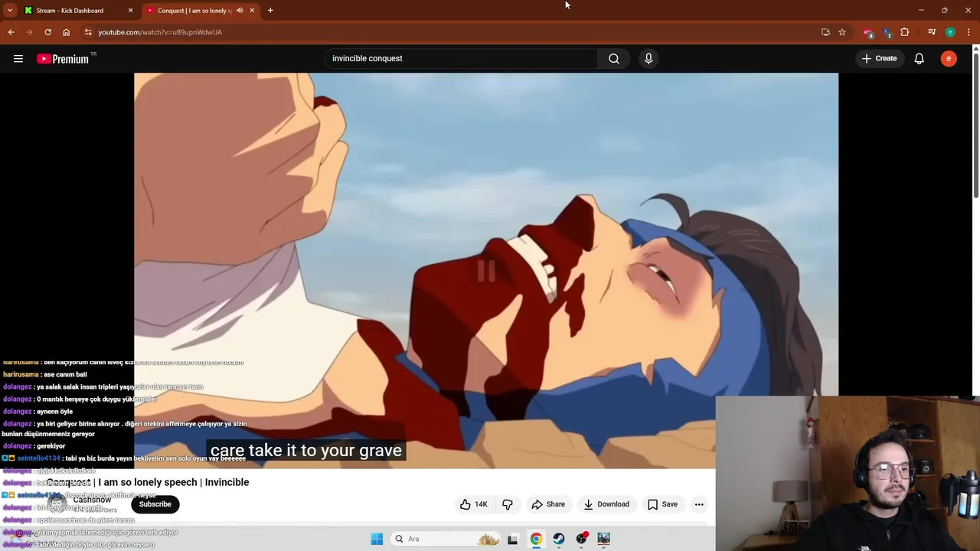This screenshot has height=551, width=980.
Task: Open the rightmost taskbar app icon
Action: 604,539
